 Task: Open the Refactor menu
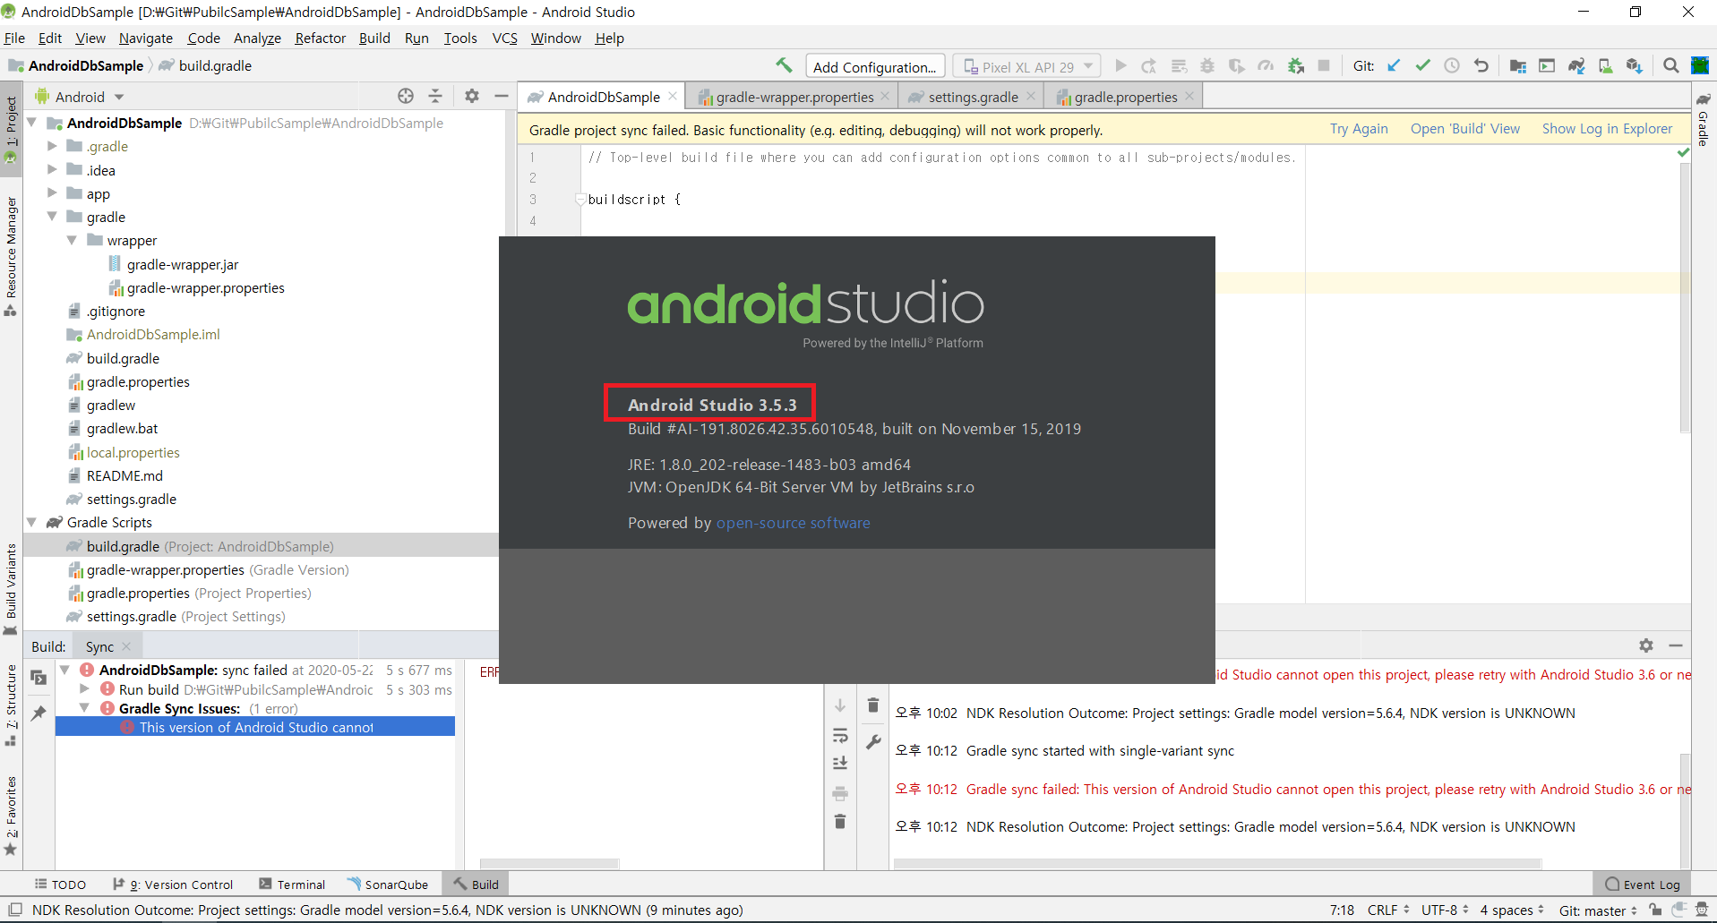[x=320, y=38]
